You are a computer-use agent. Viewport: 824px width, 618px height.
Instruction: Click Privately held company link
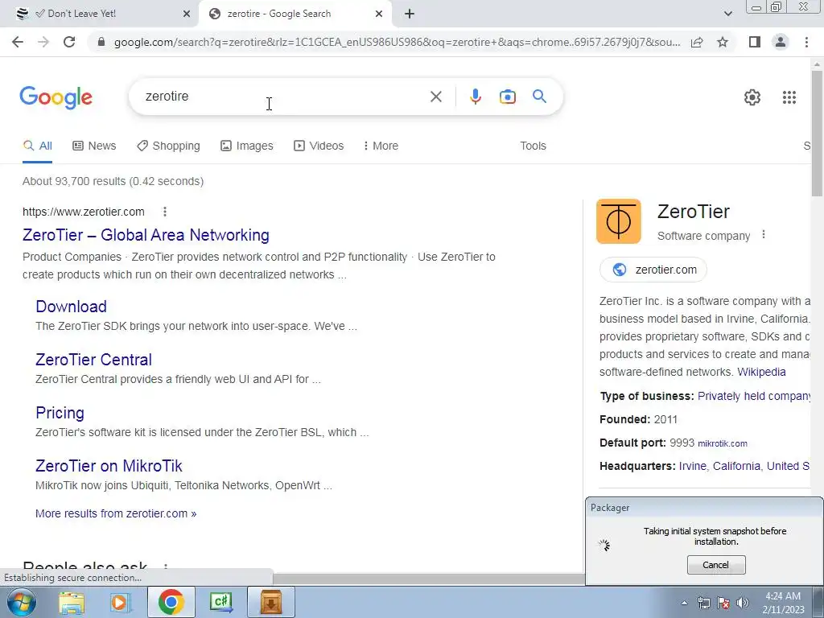coord(753,396)
